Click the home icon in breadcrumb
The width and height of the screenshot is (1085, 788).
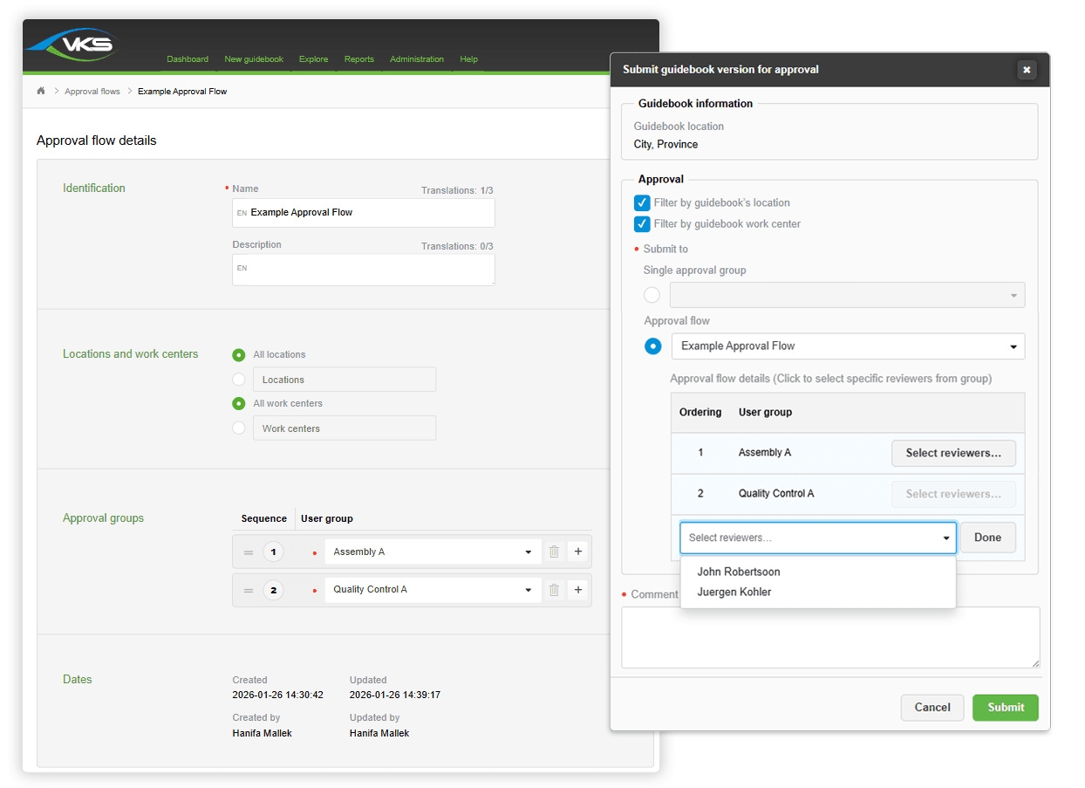[41, 91]
